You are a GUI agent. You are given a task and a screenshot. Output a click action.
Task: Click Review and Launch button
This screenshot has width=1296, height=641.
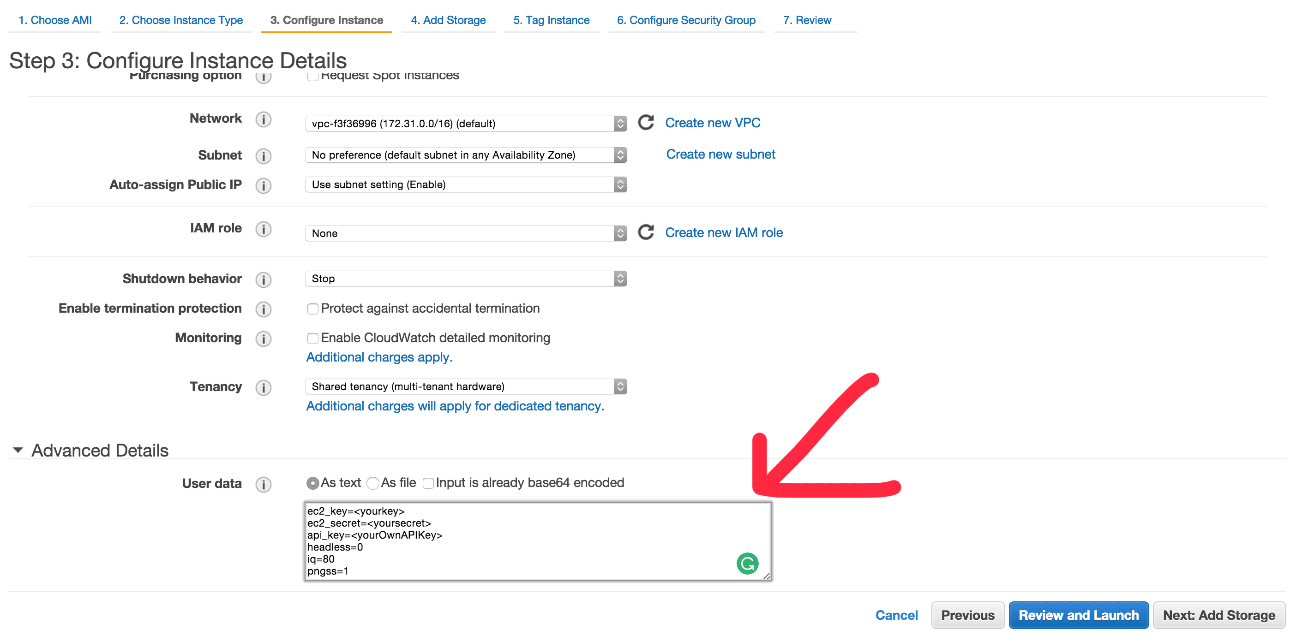click(1079, 615)
